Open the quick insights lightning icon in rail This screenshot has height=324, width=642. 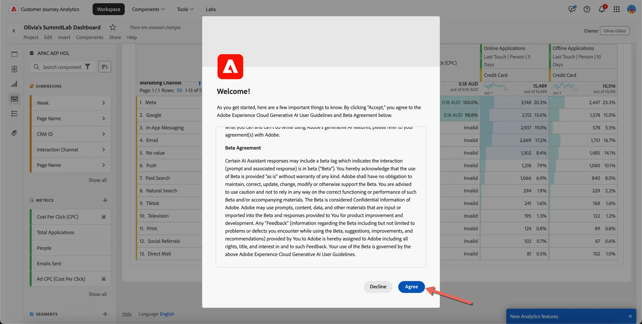pyautogui.click(x=14, y=69)
